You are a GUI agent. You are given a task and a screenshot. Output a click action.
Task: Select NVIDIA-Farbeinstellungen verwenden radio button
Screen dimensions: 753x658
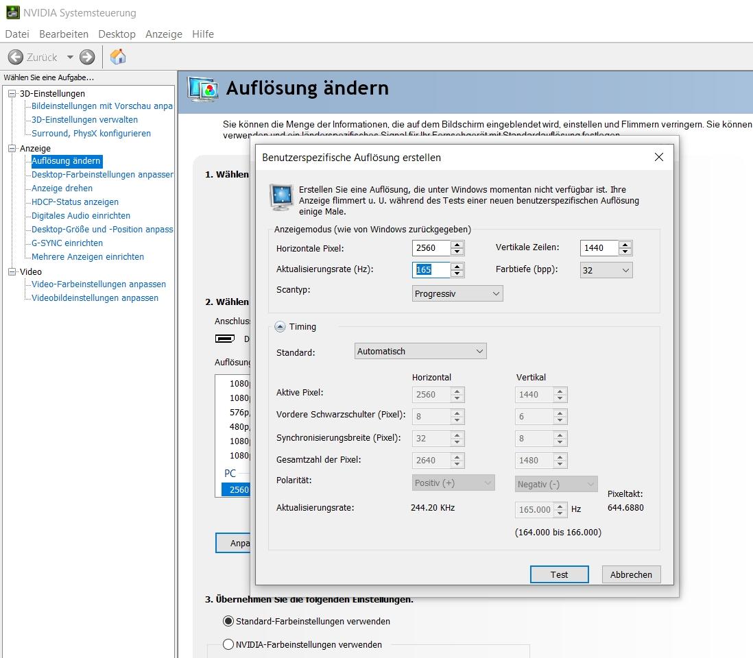pos(228,644)
